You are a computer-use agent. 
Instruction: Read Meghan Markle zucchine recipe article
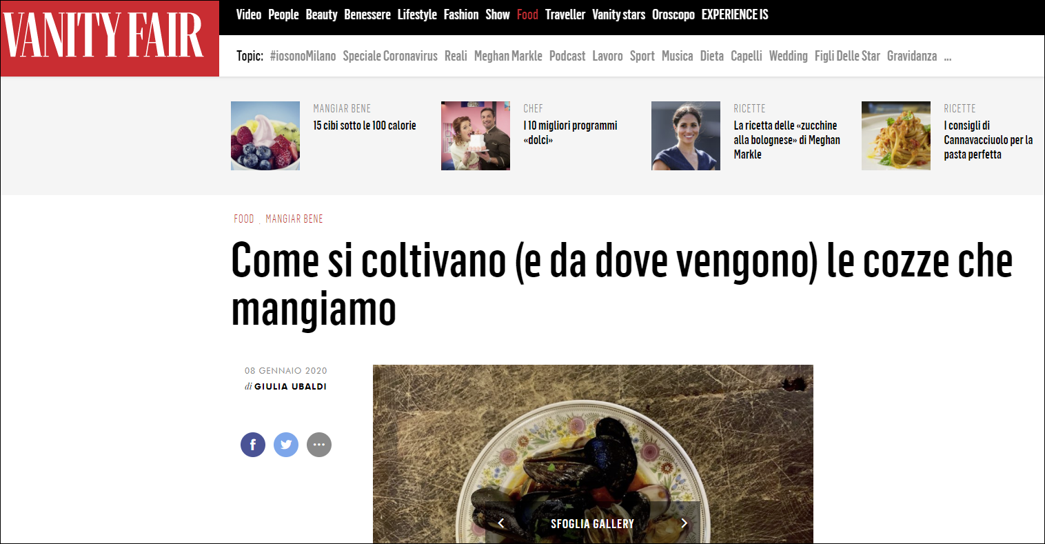(787, 140)
